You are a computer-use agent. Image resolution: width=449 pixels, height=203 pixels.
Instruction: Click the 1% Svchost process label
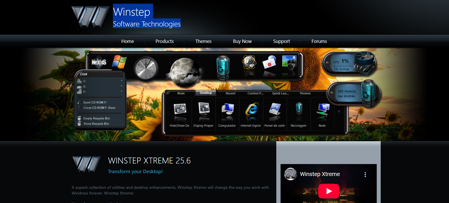(341, 69)
